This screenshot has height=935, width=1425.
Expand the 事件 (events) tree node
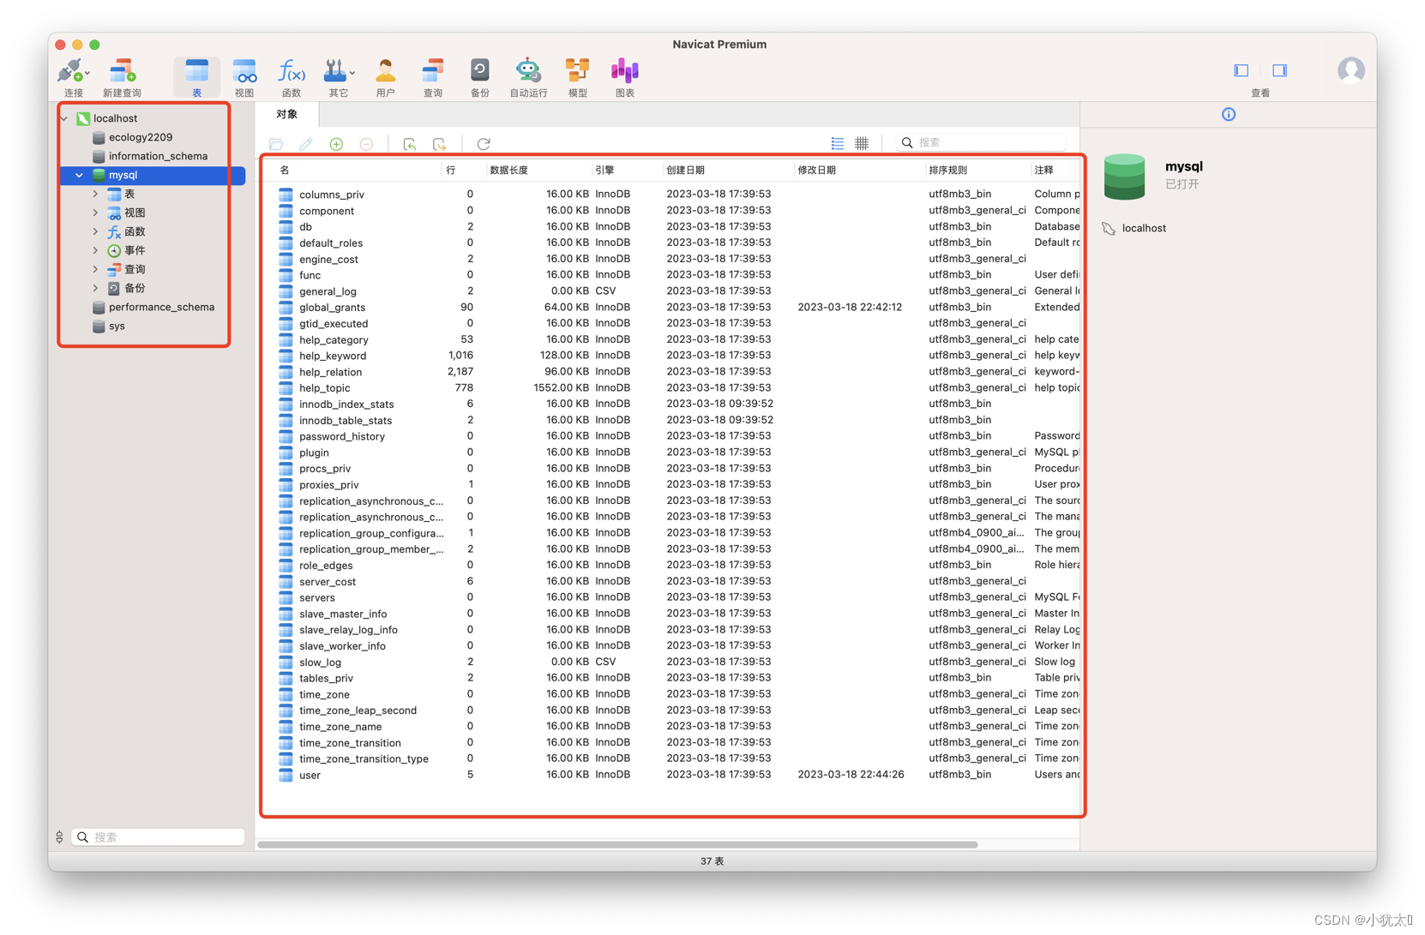(x=95, y=250)
